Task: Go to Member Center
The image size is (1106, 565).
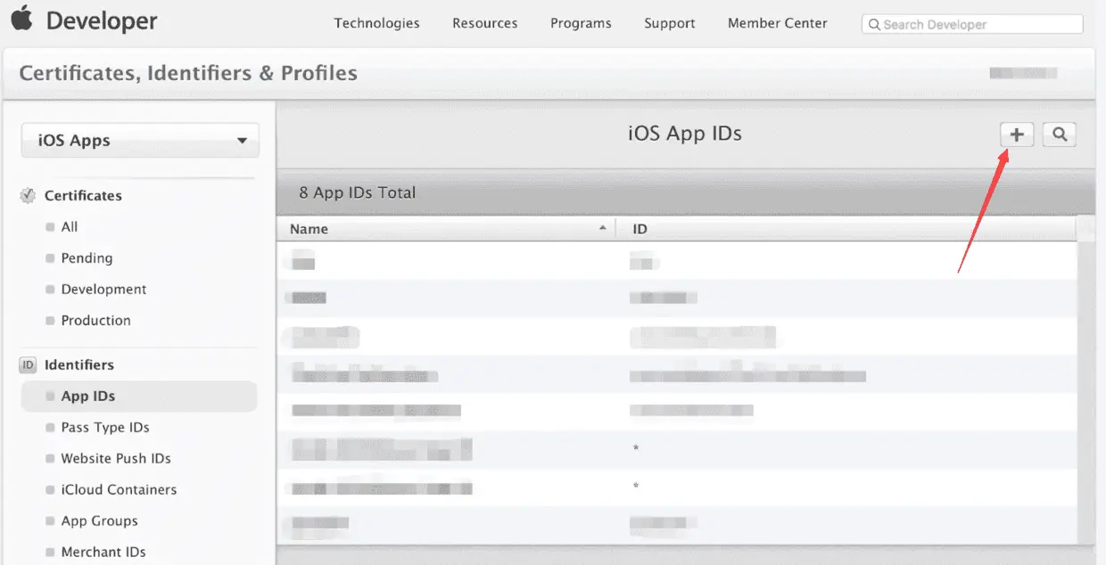Action: (x=777, y=23)
